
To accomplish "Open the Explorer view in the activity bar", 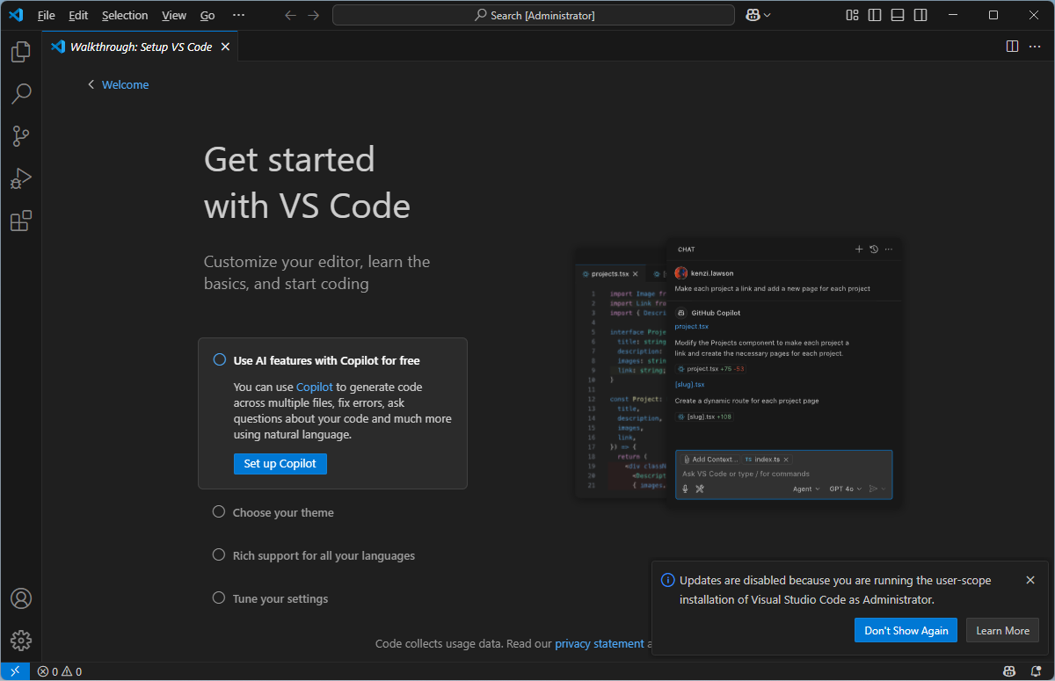I will [21, 53].
